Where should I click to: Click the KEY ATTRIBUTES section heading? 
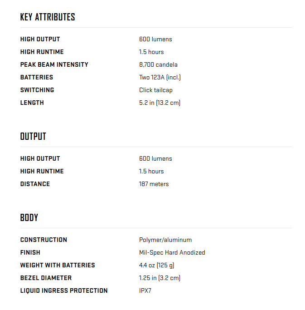coord(48,17)
